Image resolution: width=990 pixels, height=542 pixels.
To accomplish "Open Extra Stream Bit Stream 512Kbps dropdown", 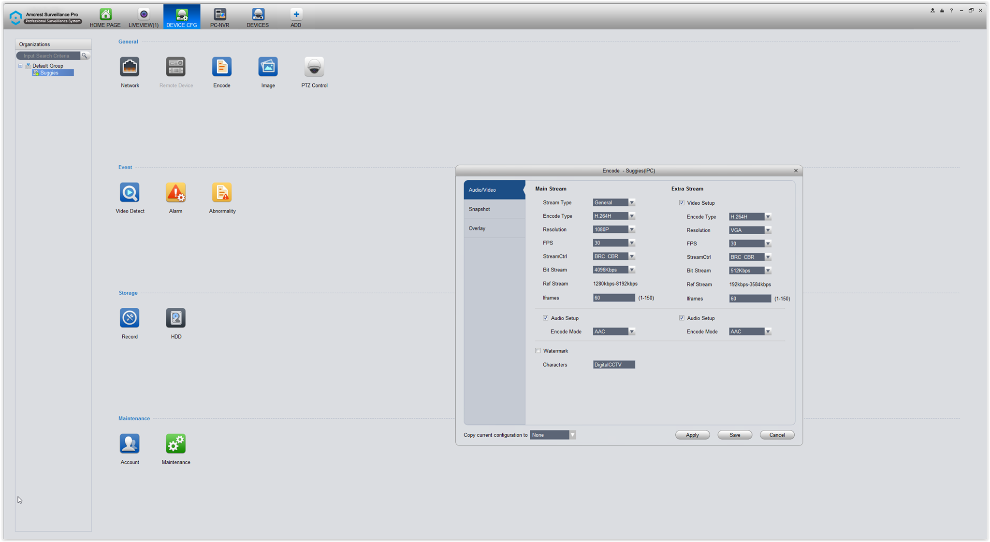I will (750, 271).
